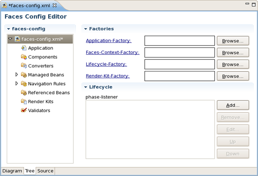Focus the Lifecycle-Factory text field

point(179,64)
